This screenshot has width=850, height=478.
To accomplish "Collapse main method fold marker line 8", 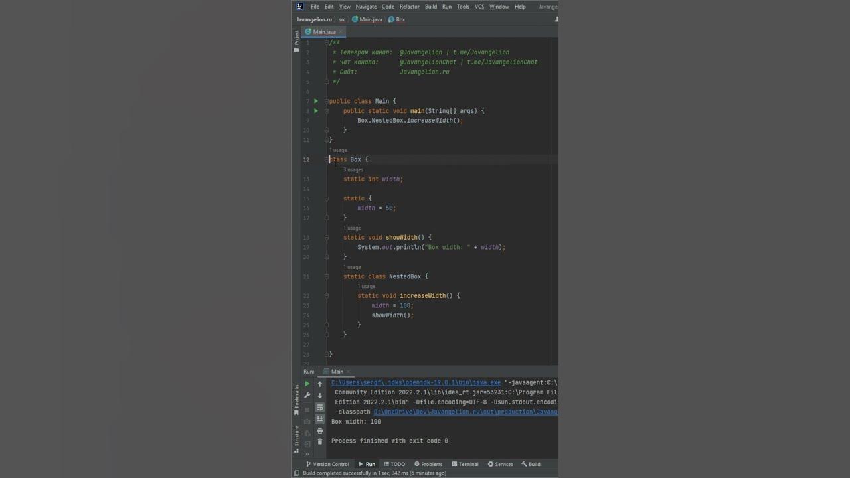I will (327, 111).
